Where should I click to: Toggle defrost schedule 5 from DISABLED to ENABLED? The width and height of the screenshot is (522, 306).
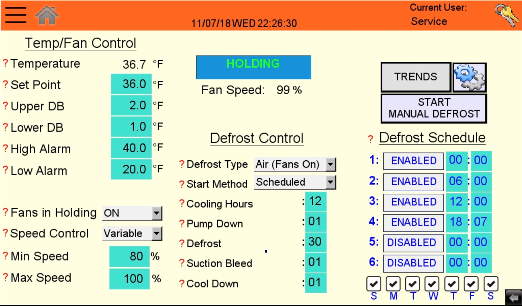[x=413, y=243]
